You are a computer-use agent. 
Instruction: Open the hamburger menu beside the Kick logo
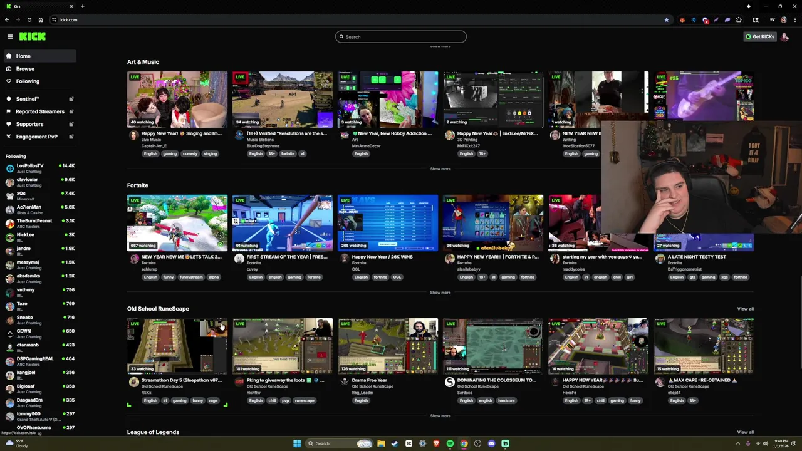[x=10, y=37]
